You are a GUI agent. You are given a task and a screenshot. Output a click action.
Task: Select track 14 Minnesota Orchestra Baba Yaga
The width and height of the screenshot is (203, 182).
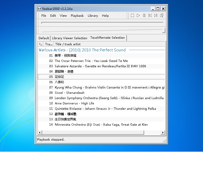(101, 125)
